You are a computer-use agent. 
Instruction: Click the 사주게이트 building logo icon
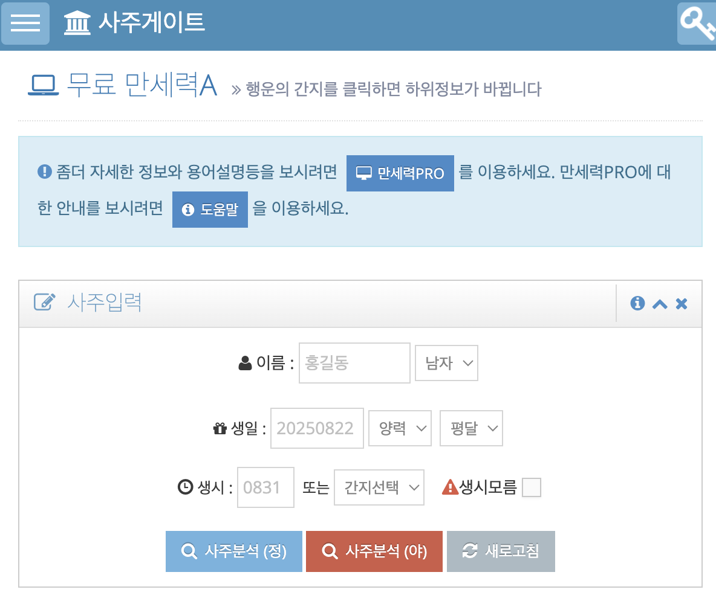[77, 23]
